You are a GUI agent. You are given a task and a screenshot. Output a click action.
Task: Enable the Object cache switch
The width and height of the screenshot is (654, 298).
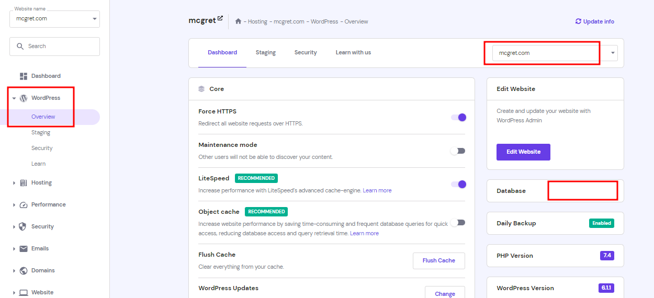coord(458,222)
